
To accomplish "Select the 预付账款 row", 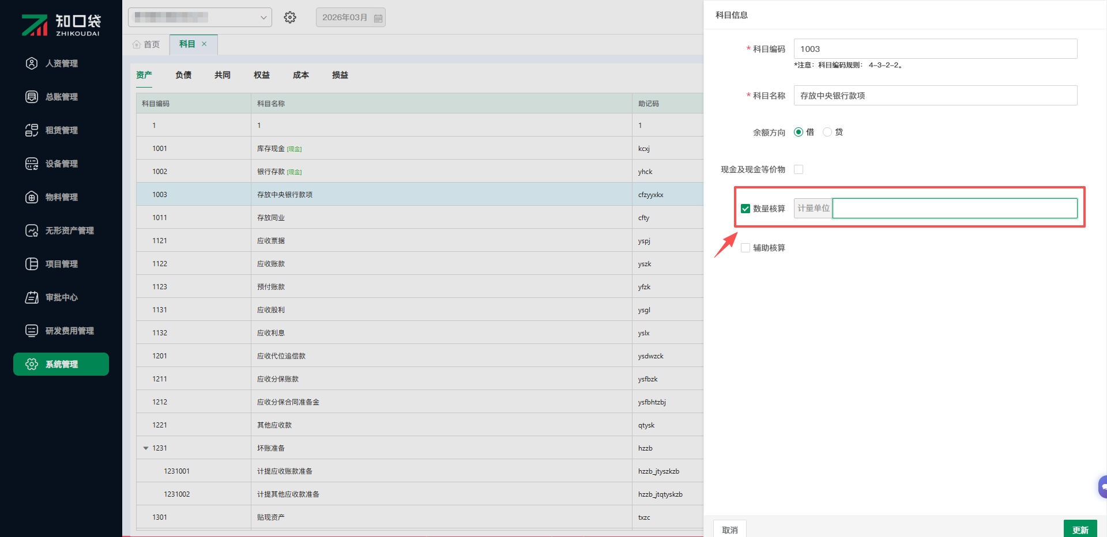I will (420, 286).
